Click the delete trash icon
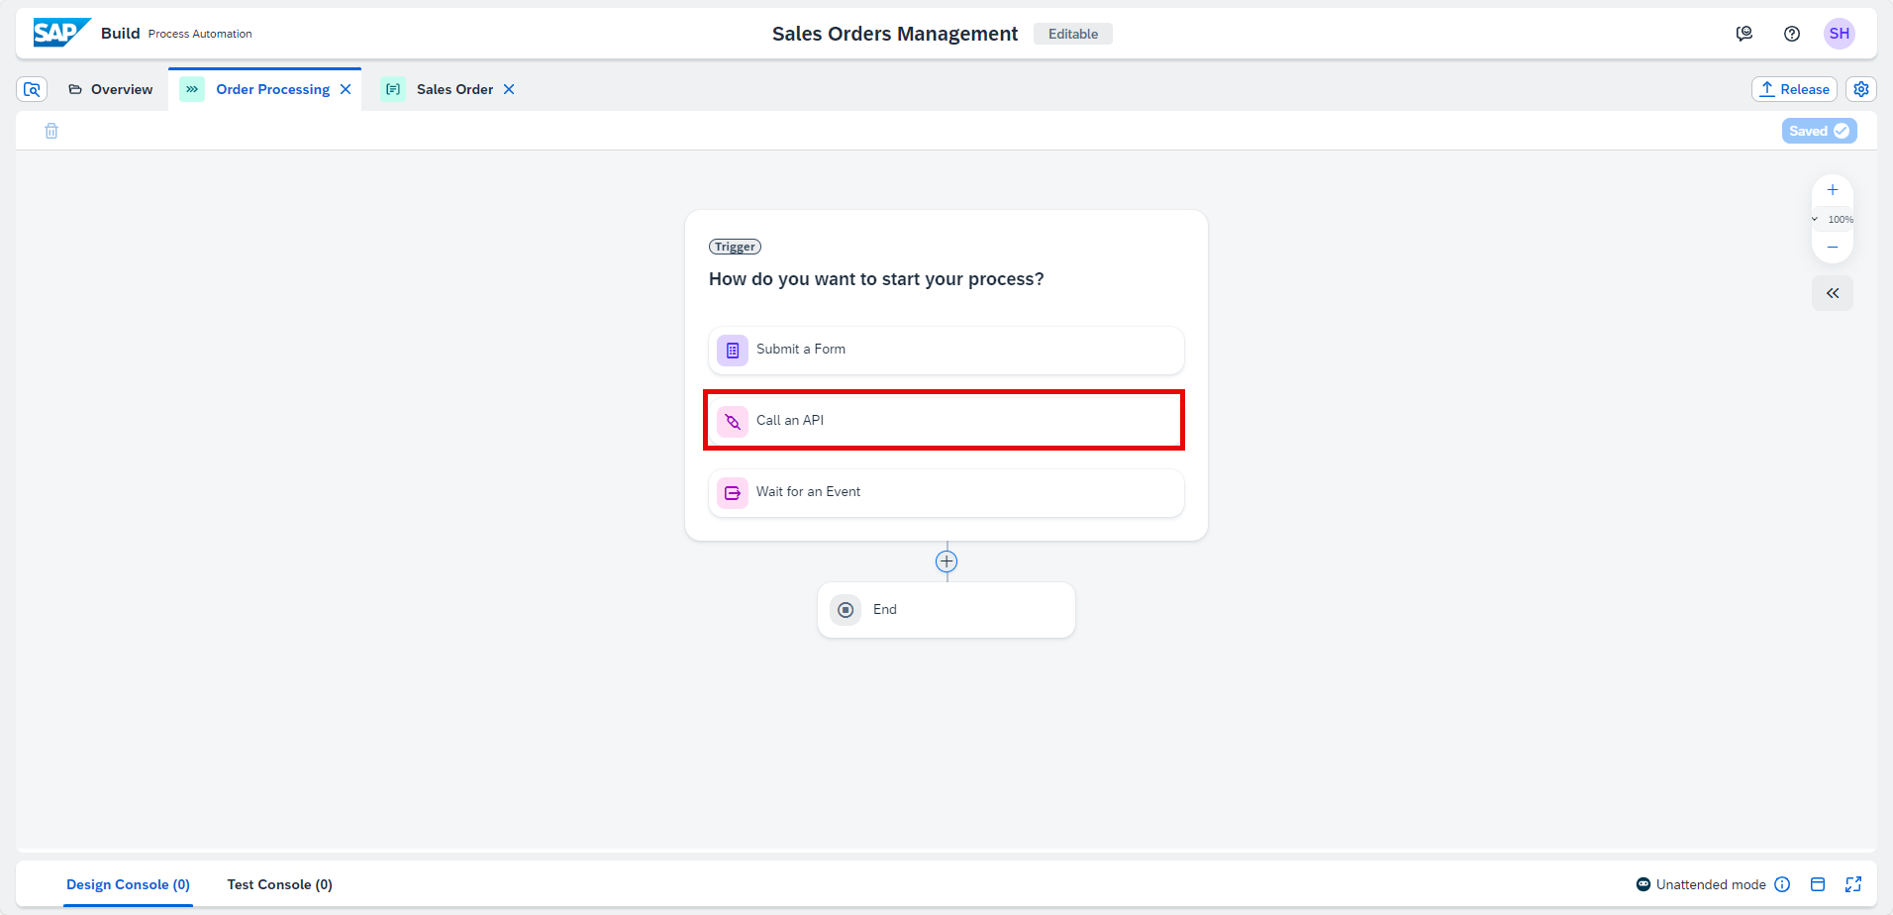 point(51,131)
